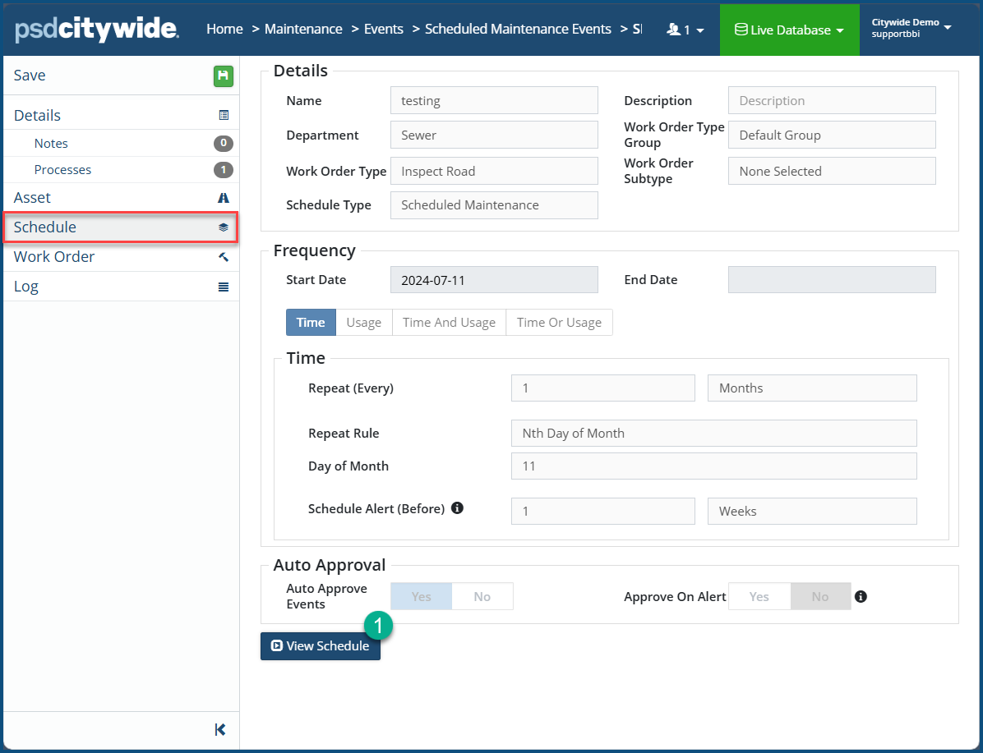983x753 pixels.
Task: Open alert unit dropdown showing Weeks
Action: pyautogui.click(x=813, y=512)
